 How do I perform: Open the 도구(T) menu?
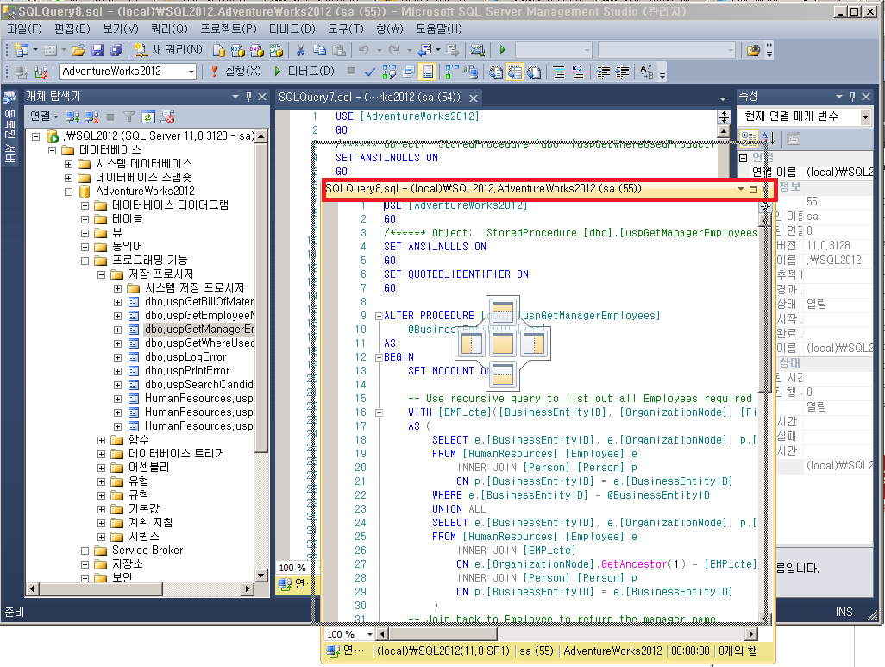tap(346, 28)
